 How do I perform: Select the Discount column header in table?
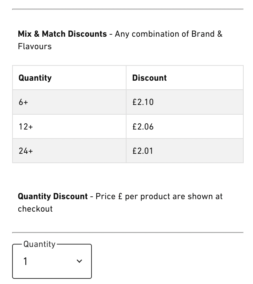[x=149, y=78]
